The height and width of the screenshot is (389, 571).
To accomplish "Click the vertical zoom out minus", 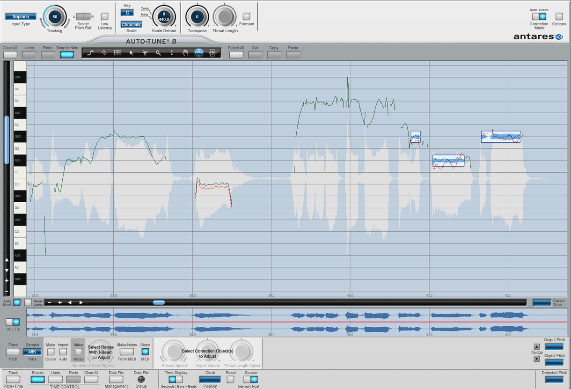I will click(7, 291).
